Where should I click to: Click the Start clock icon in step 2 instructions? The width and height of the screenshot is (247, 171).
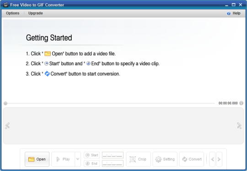(x=46, y=63)
